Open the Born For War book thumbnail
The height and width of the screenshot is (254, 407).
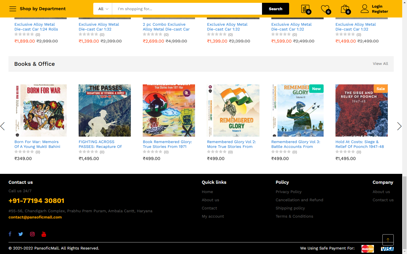[40, 110]
